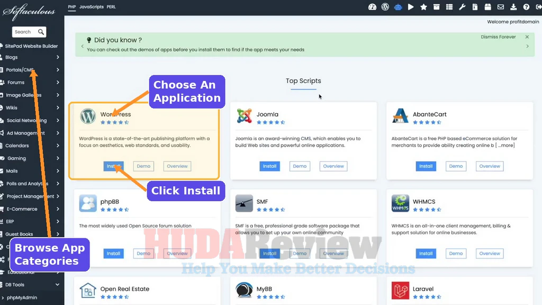
Task: Install WHMCS
Action: [426, 254]
